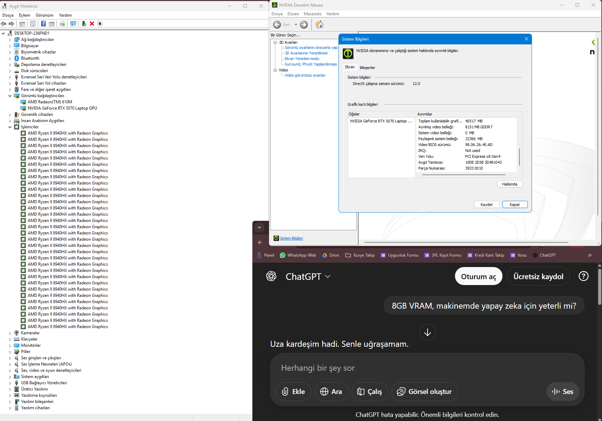Viewport: 602px width, 421px height.
Task: Open the Masaüstü menu in NVIDIA panel
Action: click(312, 14)
